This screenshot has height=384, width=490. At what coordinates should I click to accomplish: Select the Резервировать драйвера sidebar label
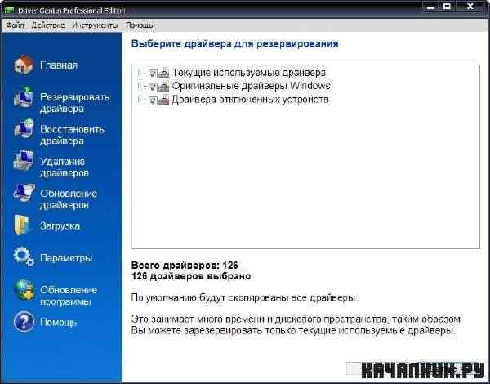point(74,103)
